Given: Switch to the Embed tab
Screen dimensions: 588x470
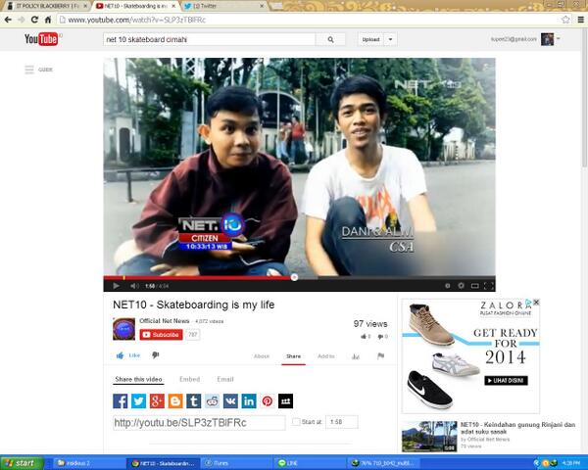Looking at the screenshot, I should pyautogui.click(x=189, y=379).
